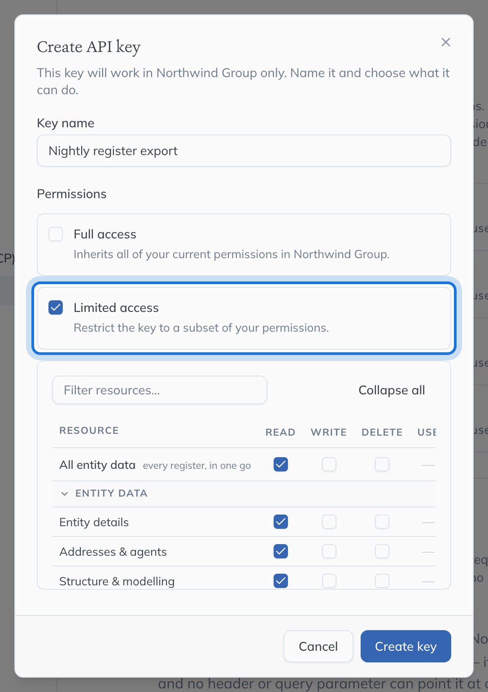Uncheck Read for Entity details
The height and width of the screenshot is (692, 488).
[281, 522]
